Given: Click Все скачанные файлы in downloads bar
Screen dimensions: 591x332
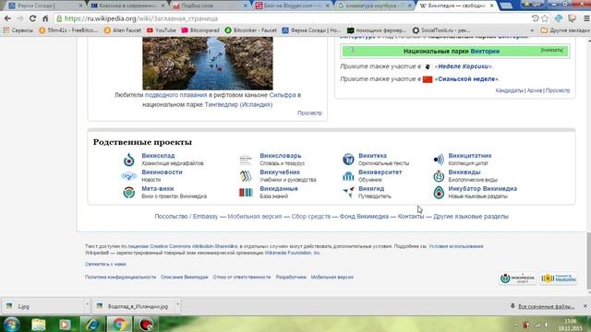Looking at the screenshot, I should [546, 306].
